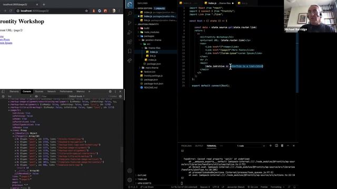Open DevTools more options menu

tap(115, 91)
